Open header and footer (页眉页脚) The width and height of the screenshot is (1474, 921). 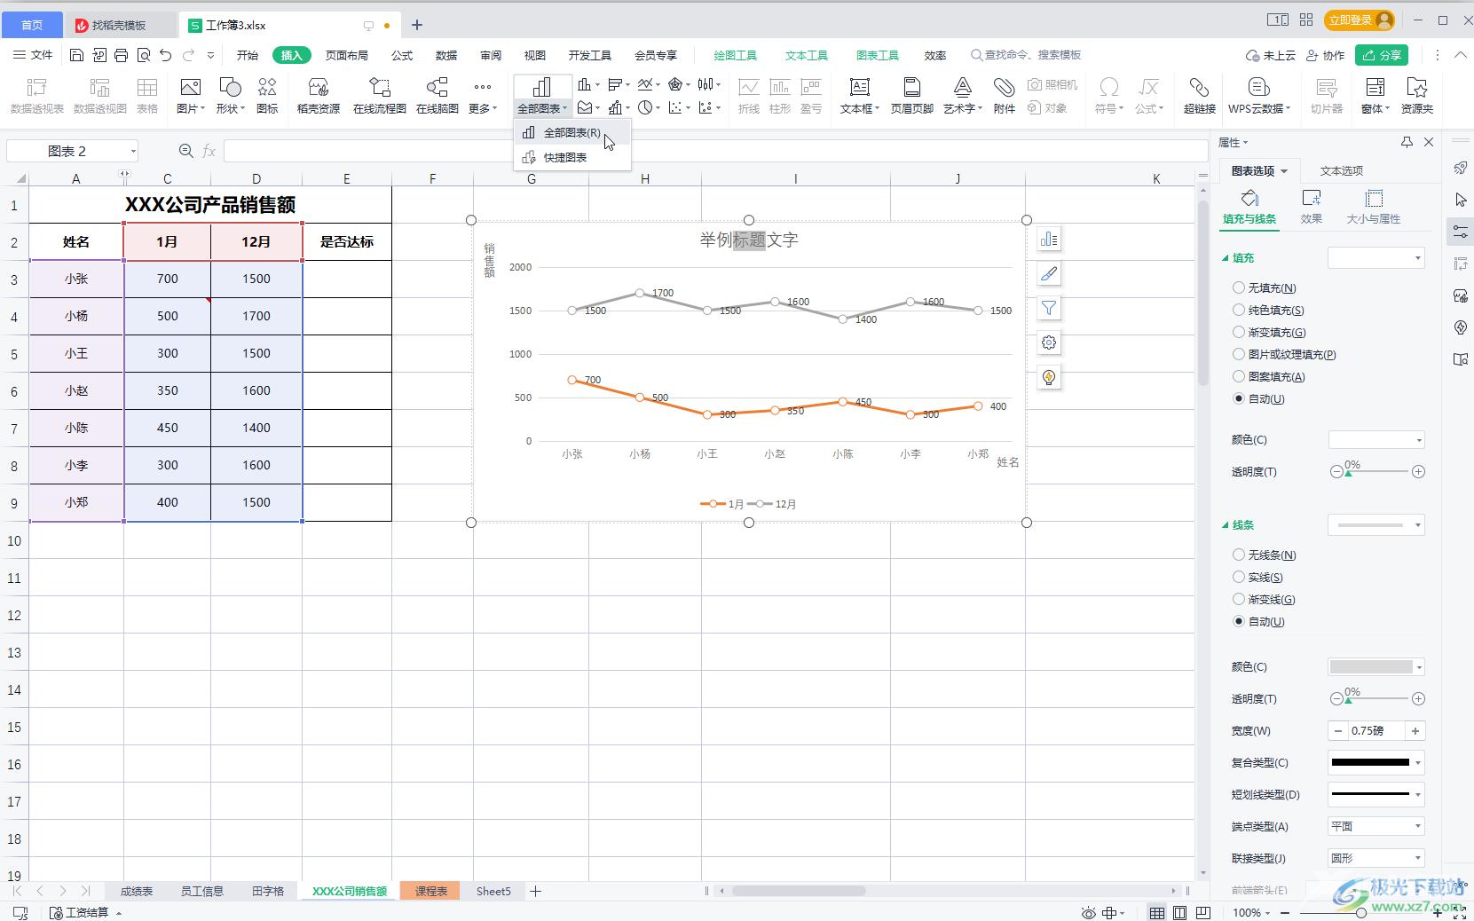pos(911,96)
